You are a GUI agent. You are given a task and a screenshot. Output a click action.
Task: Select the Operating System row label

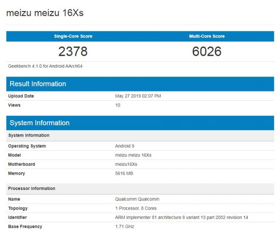(27, 146)
